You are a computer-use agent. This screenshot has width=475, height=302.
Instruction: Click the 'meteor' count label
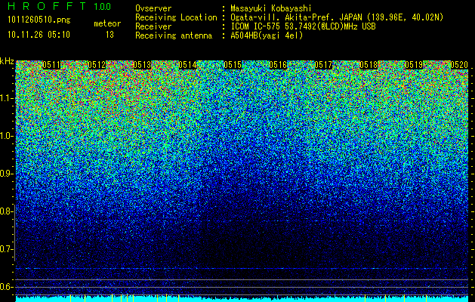coord(107,23)
